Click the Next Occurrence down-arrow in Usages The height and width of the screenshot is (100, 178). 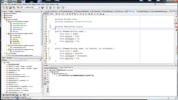pos(45,76)
